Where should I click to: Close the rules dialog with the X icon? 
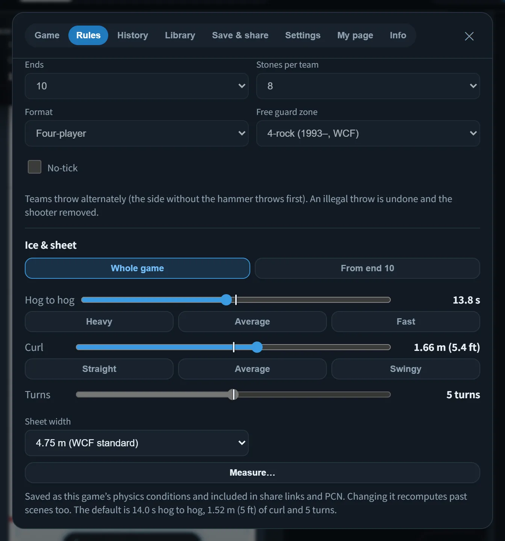pos(469,36)
